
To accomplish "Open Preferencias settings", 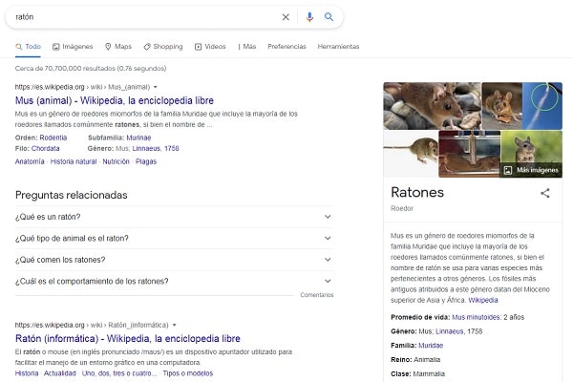I will (286, 47).
